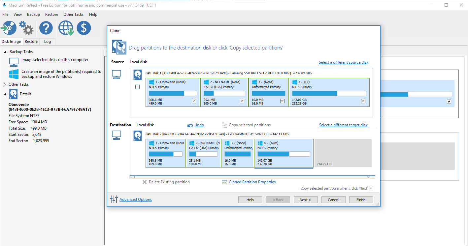Click the Finish button
The height and width of the screenshot is (246, 468).
pyautogui.click(x=361, y=200)
